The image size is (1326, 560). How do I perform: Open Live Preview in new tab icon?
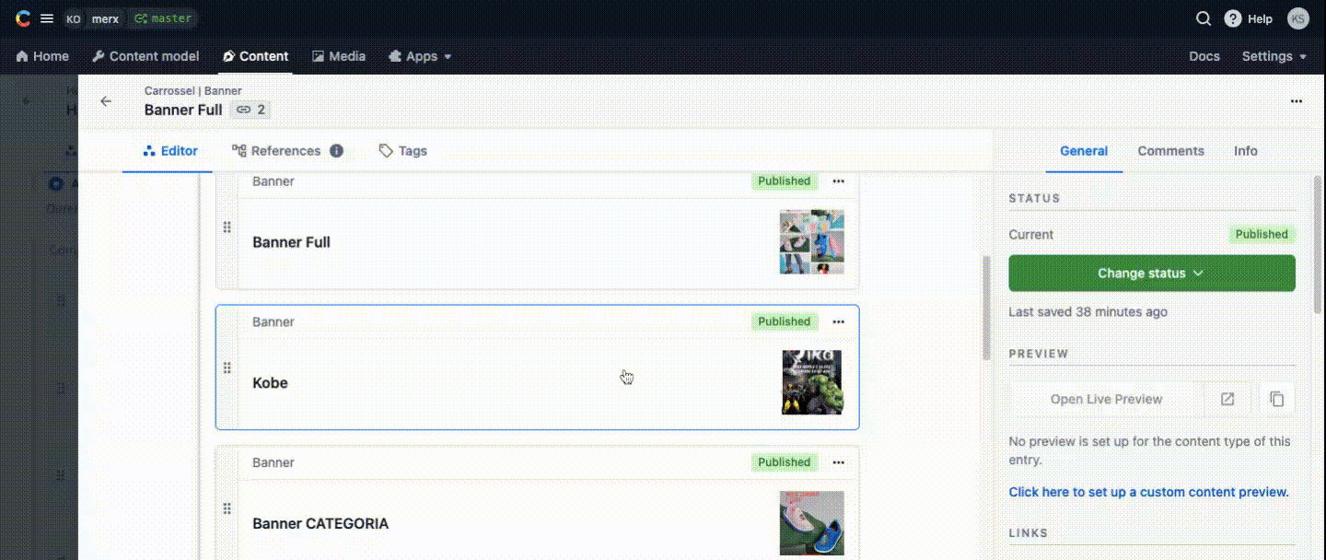[x=1227, y=399]
